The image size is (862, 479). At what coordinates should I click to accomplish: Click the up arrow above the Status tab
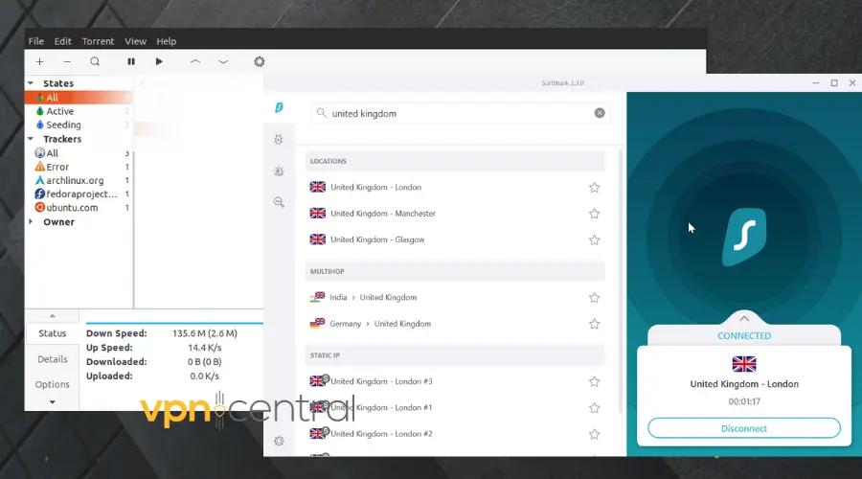click(x=53, y=316)
